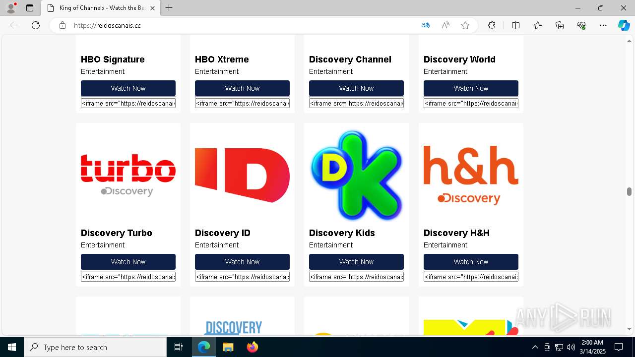Open a new tab with plus button
The height and width of the screenshot is (357, 635).
(x=169, y=8)
